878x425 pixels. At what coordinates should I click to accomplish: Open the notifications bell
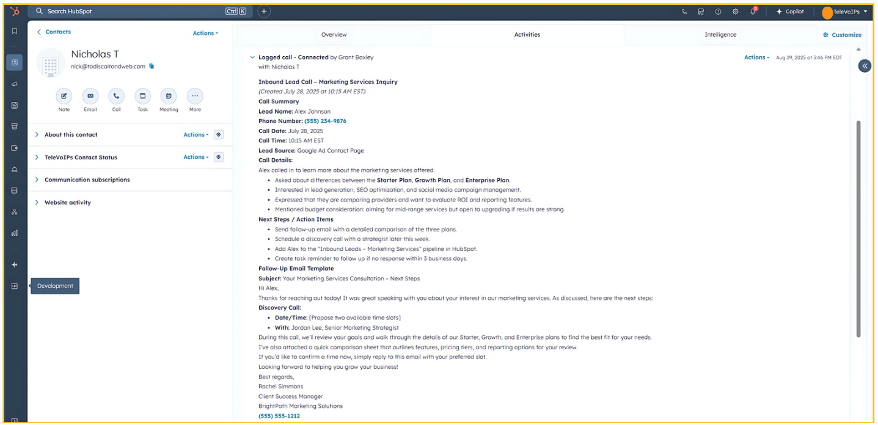(753, 11)
